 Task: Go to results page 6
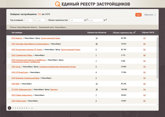[22, 108]
